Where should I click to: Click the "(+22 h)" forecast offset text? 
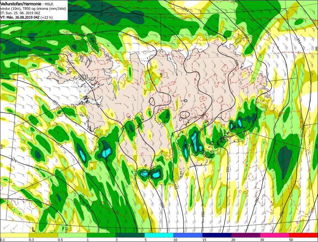pos(46,17)
